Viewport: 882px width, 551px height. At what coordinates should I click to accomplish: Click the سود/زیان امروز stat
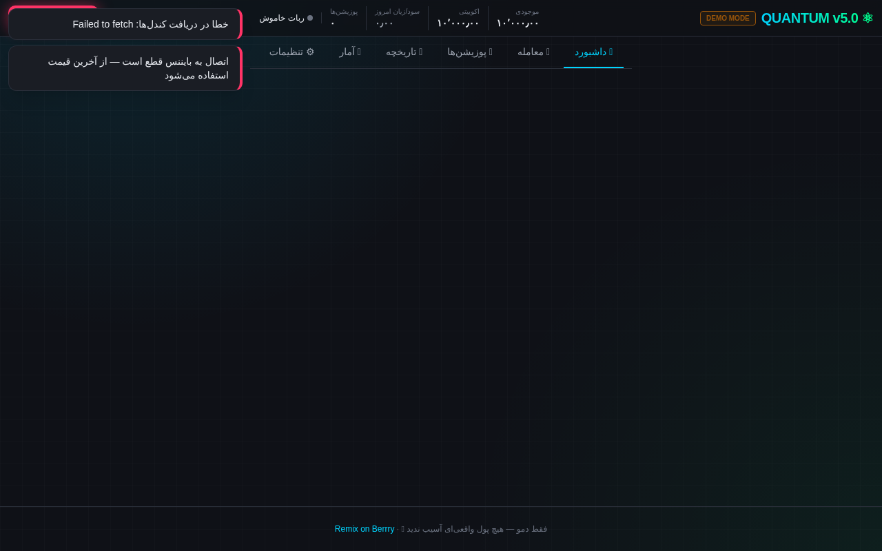point(397,18)
